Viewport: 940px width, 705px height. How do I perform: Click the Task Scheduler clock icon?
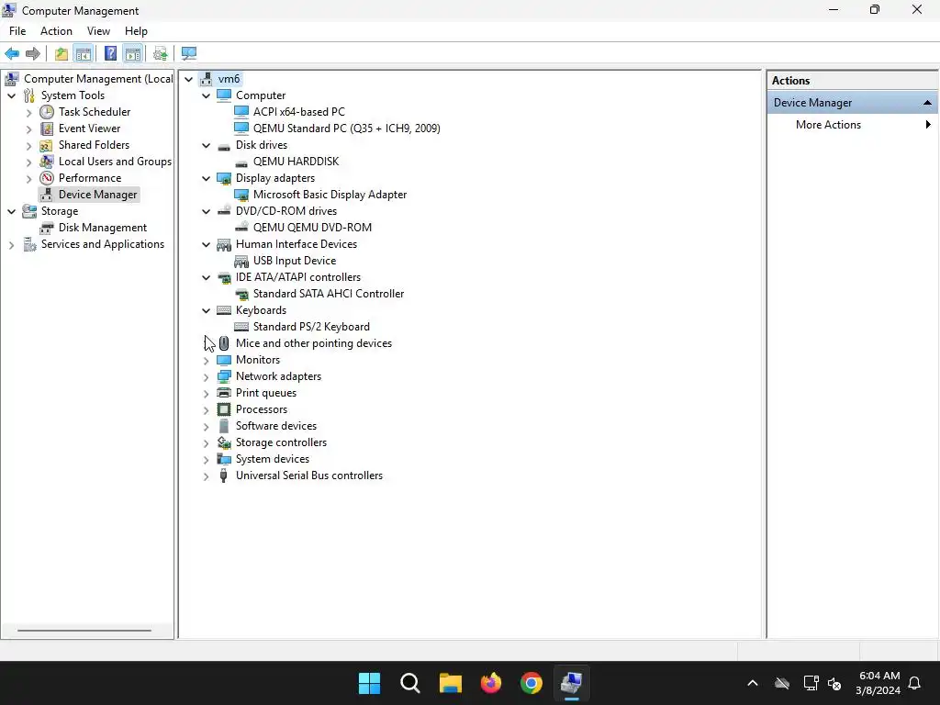47,112
